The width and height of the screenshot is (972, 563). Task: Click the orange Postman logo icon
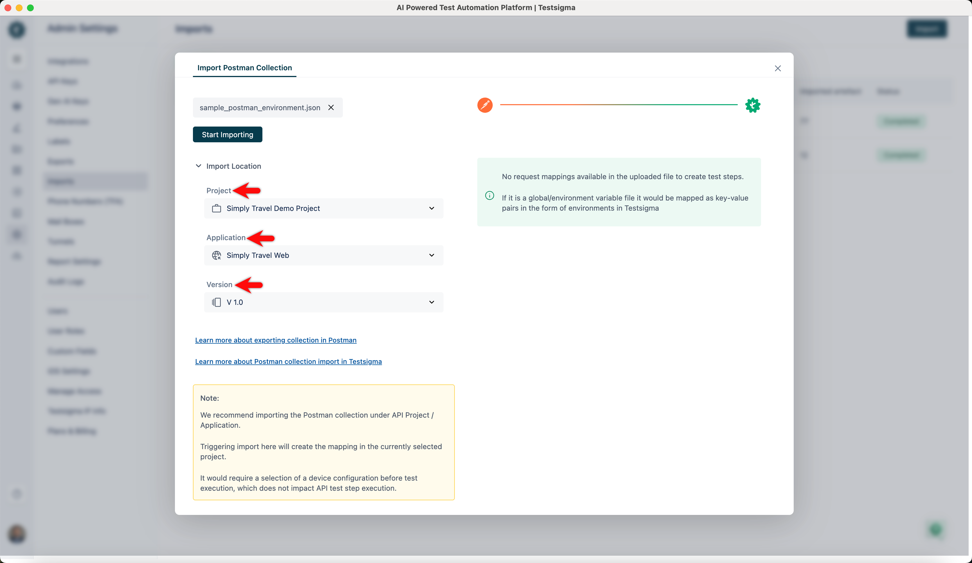coord(485,105)
